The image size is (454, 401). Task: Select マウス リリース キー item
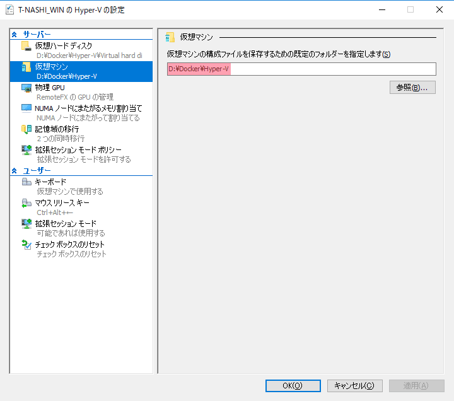pos(81,207)
